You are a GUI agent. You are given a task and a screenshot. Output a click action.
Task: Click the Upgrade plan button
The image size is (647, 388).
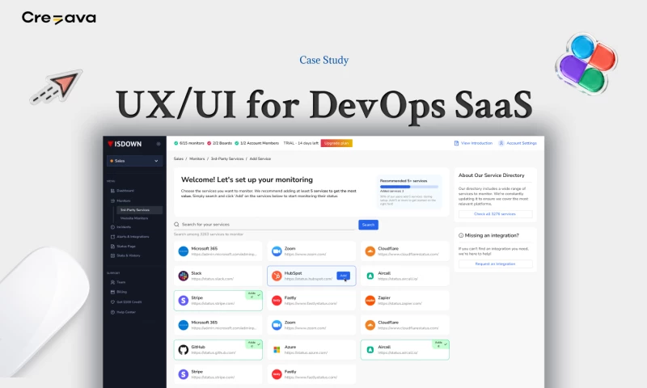pos(336,143)
